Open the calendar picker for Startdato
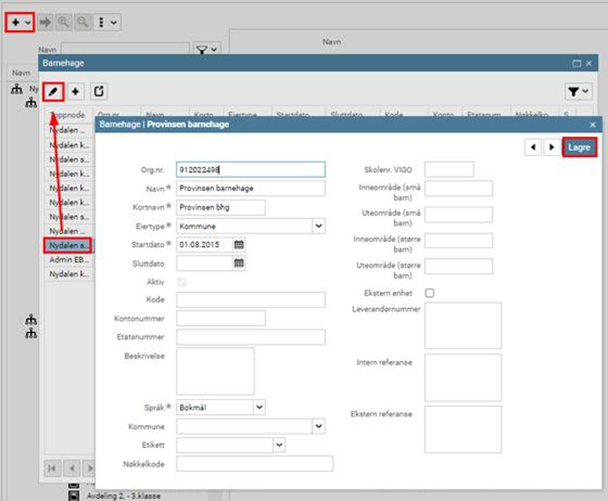 239,245
